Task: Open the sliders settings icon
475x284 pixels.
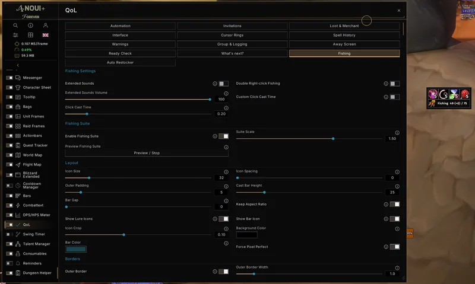Action: [x=15, y=35]
